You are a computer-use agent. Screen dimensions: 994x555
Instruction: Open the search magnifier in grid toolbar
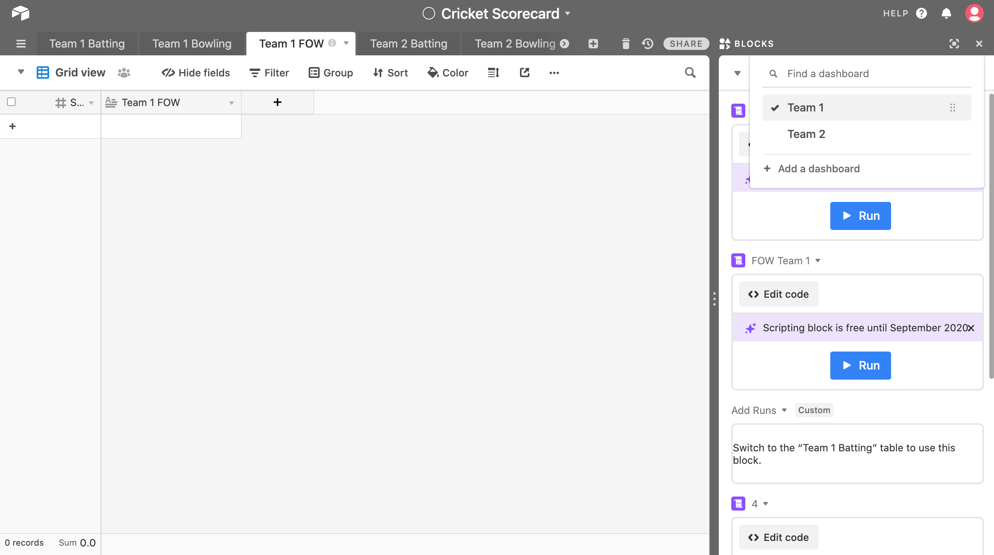point(690,72)
